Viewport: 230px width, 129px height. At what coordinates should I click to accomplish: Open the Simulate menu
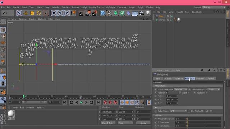[x=65, y=7]
